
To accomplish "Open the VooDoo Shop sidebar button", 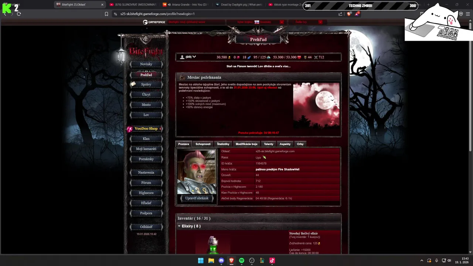I will click(x=146, y=129).
